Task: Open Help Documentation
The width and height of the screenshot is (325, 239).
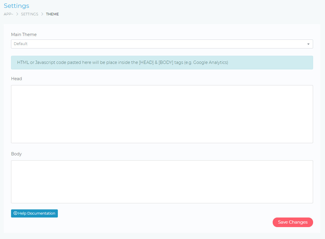Action: pos(34,213)
